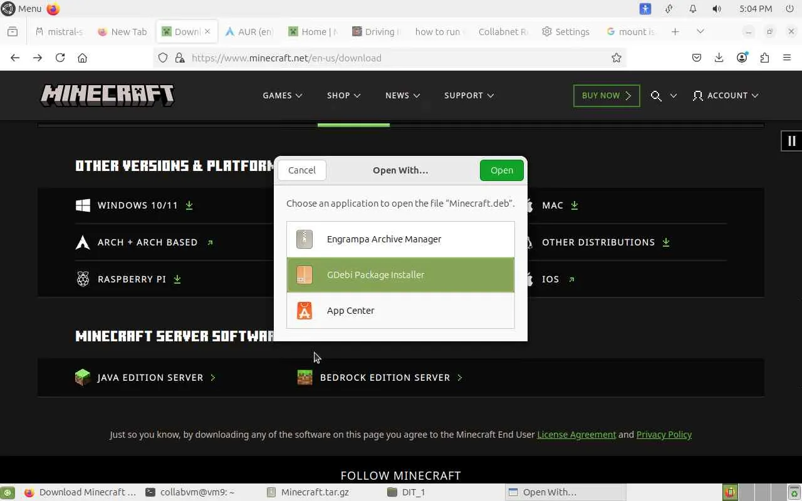
Task: Click the Java Edition Server grass block icon
Action: [83, 378]
